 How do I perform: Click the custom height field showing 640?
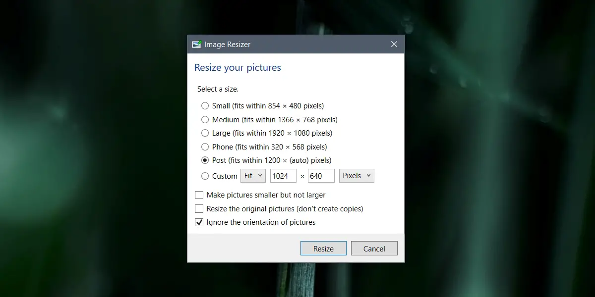tap(321, 176)
